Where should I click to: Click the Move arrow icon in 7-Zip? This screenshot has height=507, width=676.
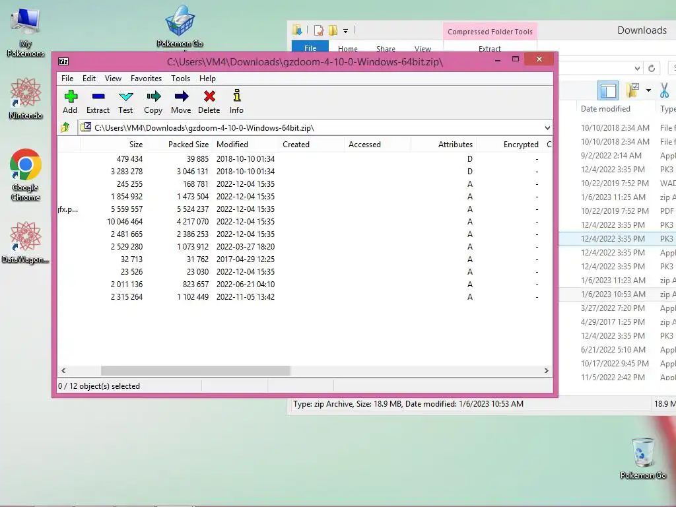coord(181,102)
